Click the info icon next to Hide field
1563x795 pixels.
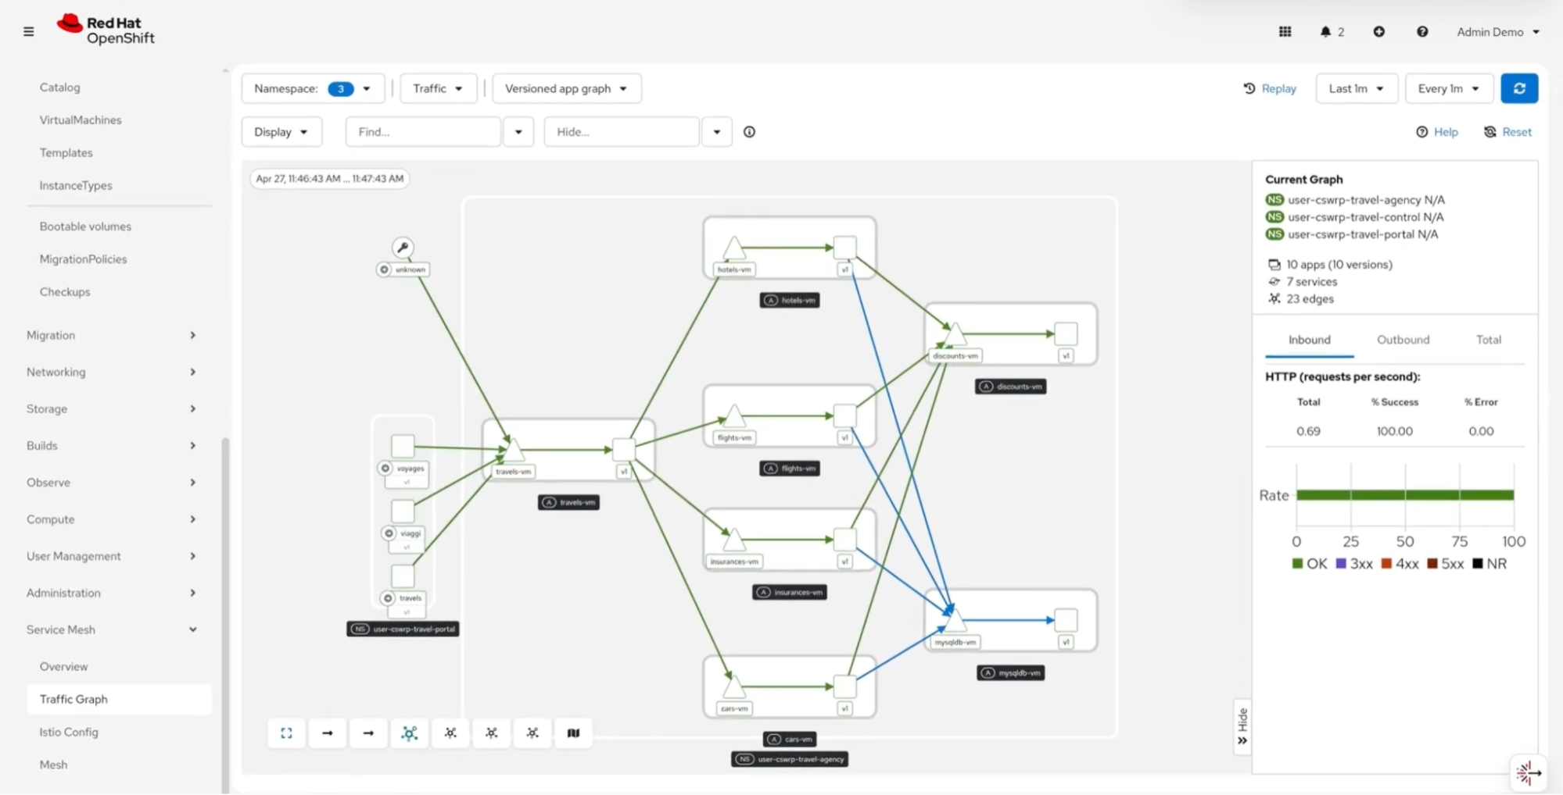coord(749,132)
